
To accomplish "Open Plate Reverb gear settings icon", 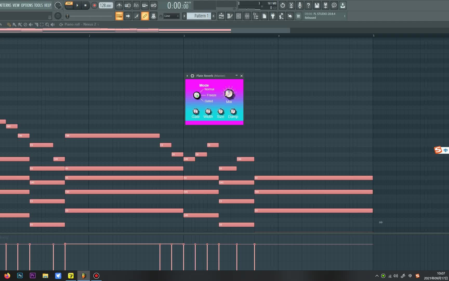I will pyautogui.click(x=192, y=76).
